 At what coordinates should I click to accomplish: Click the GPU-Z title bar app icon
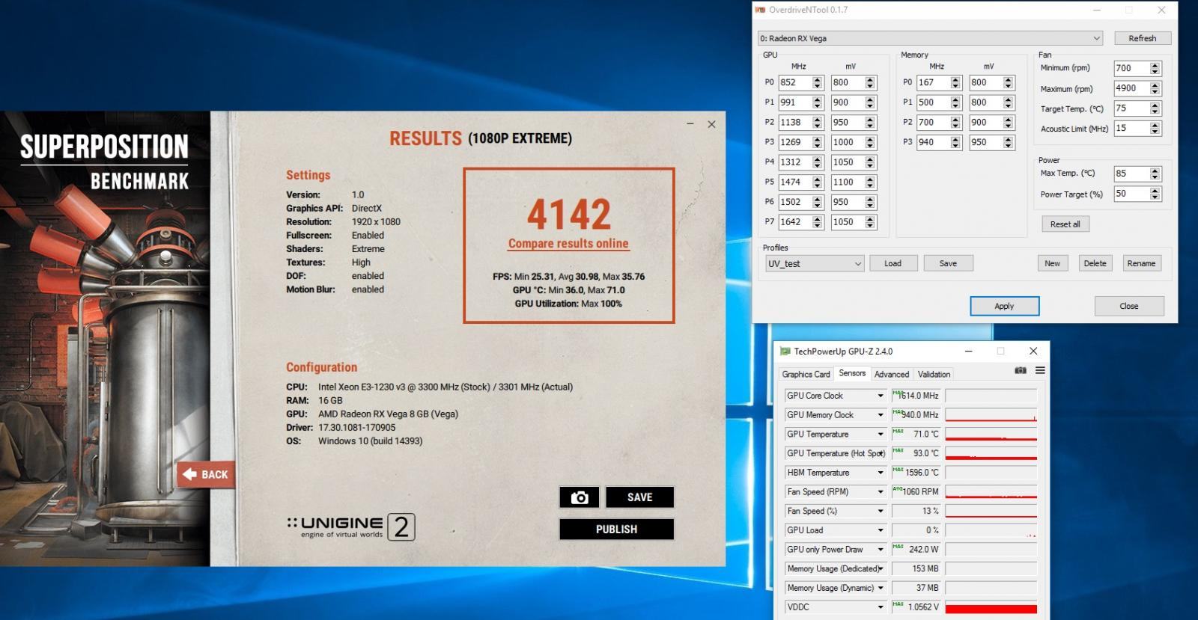(x=785, y=351)
